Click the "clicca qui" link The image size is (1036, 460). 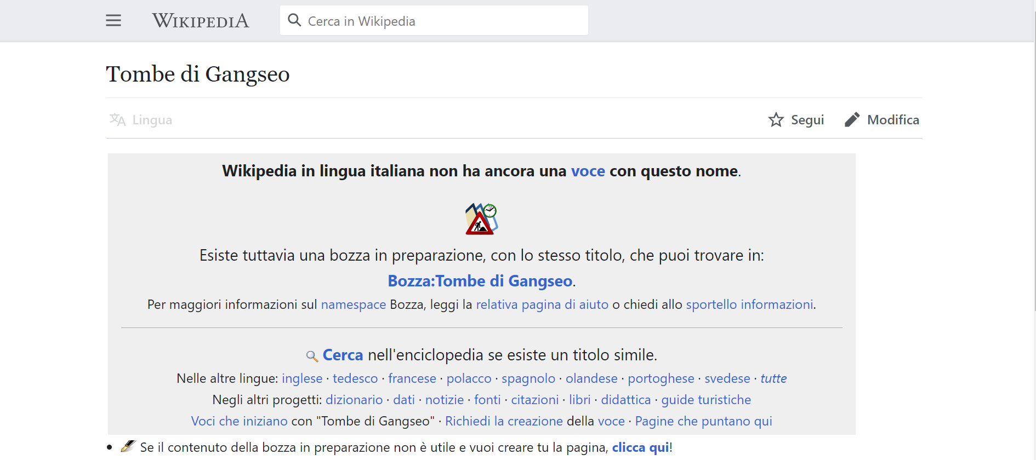(x=640, y=447)
